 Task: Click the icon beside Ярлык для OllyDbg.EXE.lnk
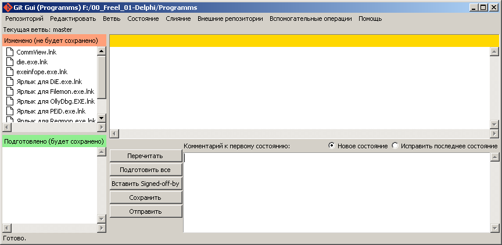click(x=10, y=101)
